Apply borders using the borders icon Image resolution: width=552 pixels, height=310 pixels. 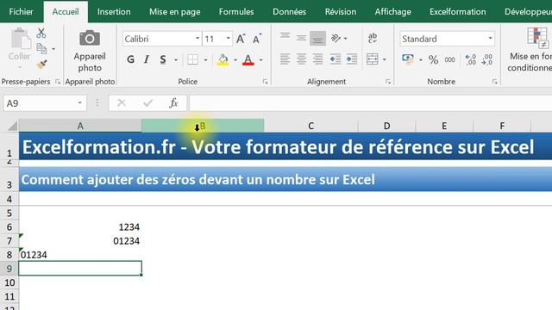pyautogui.click(x=192, y=59)
